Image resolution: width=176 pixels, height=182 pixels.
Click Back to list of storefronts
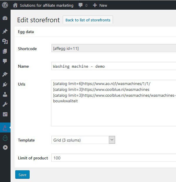pos(88,20)
